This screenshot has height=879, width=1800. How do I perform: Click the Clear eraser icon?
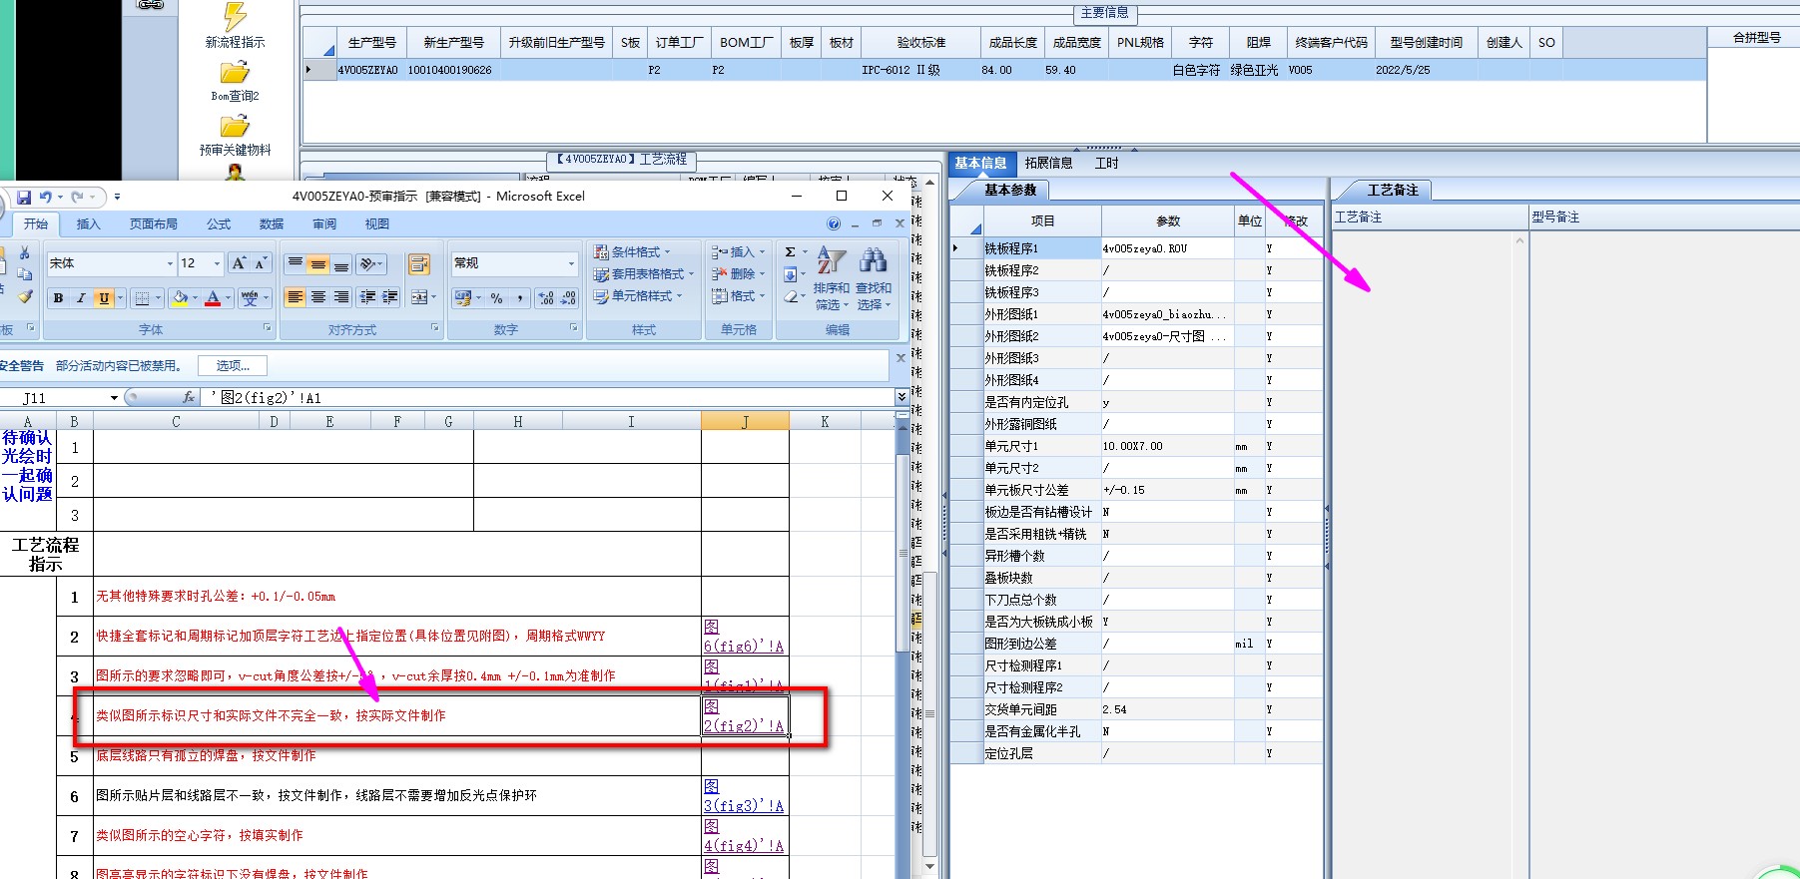pyautogui.click(x=791, y=296)
